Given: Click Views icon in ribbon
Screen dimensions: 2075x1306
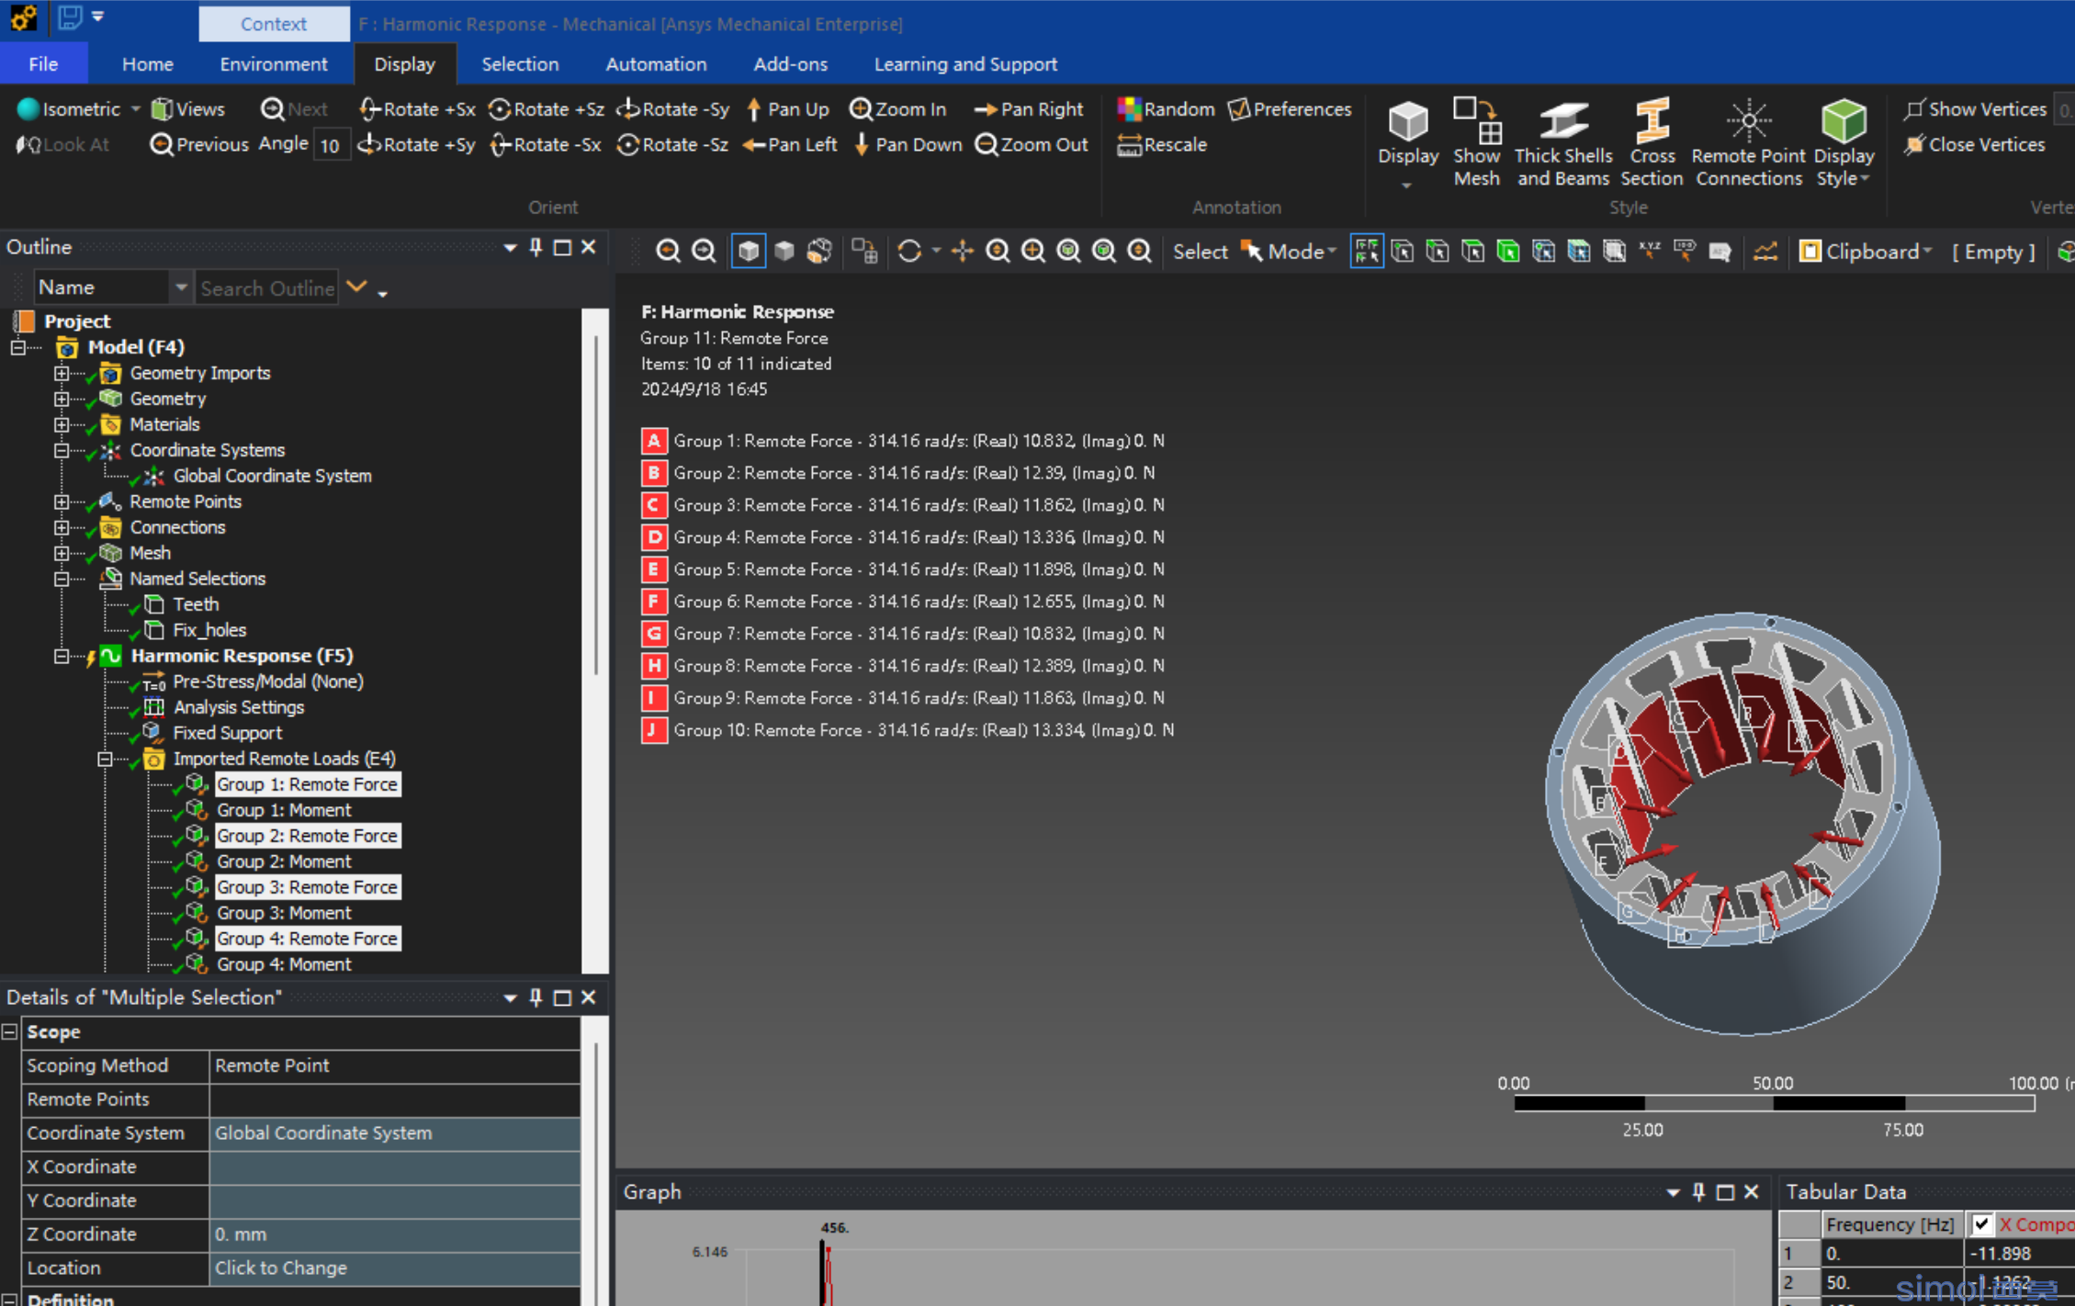Looking at the screenshot, I should coord(162,109).
